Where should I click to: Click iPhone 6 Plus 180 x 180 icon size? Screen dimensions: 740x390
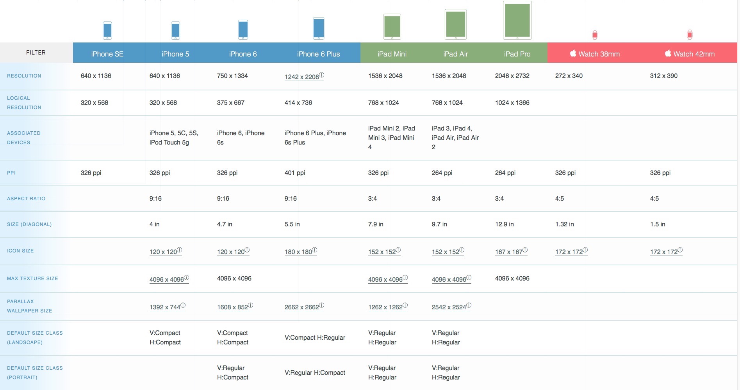pos(298,252)
